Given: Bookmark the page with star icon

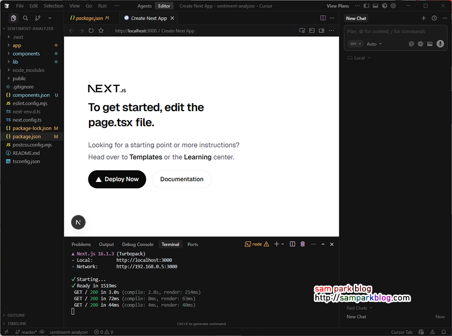Looking at the screenshot, I should click(x=101, y=31).
